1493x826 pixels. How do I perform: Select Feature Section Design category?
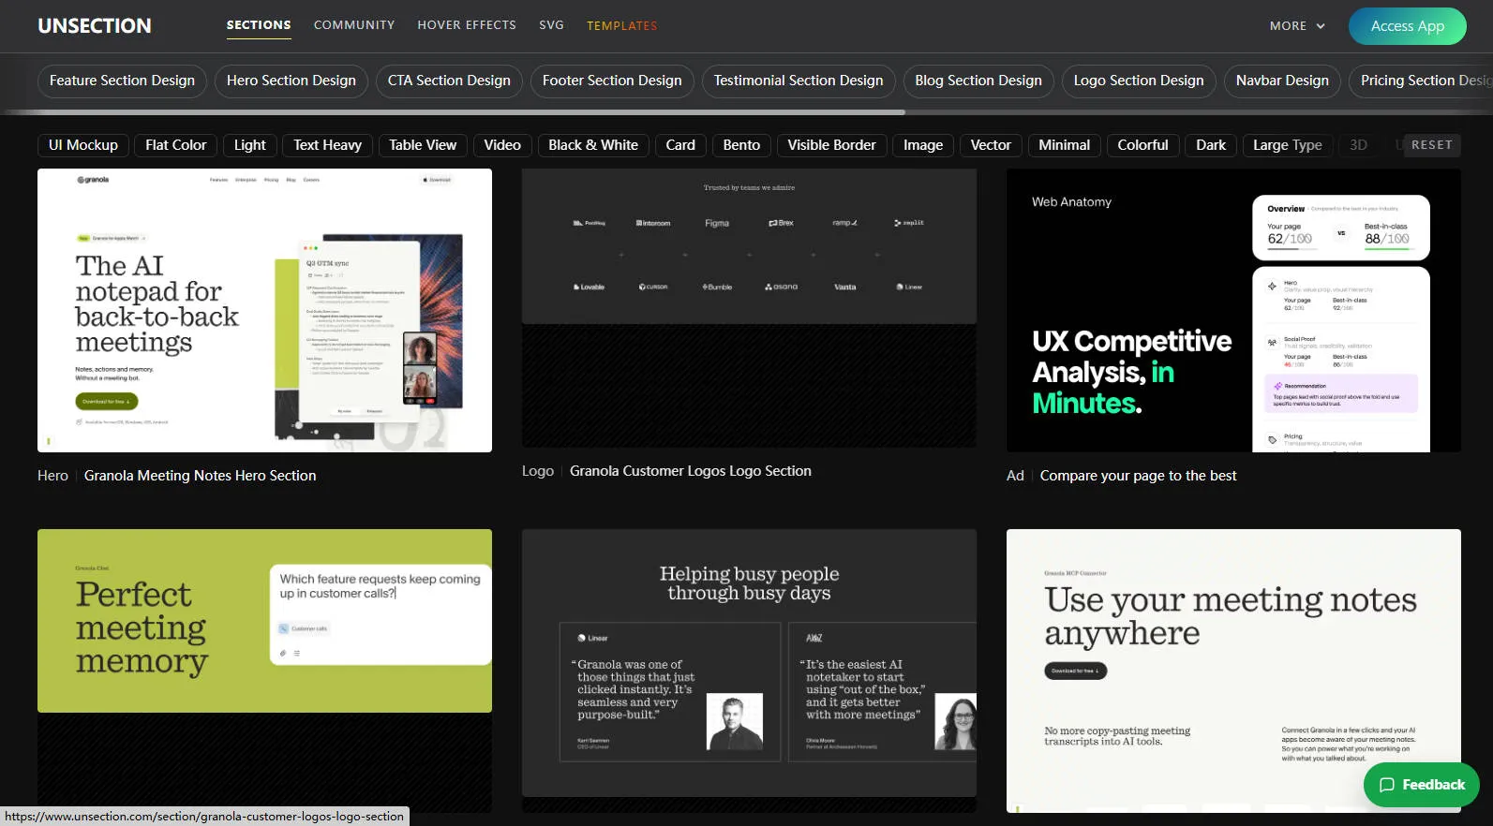coord(122,81)
